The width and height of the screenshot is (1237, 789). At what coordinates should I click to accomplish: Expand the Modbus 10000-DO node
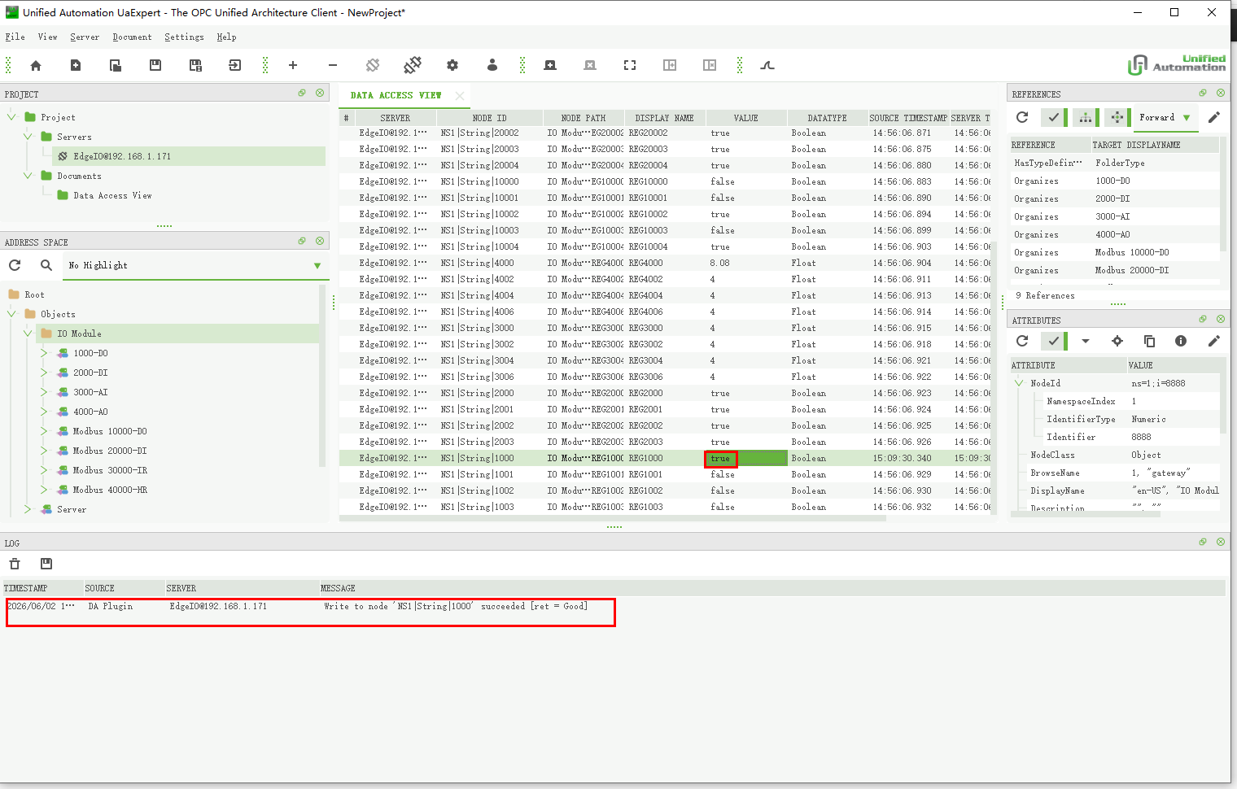tap(44, 431)
